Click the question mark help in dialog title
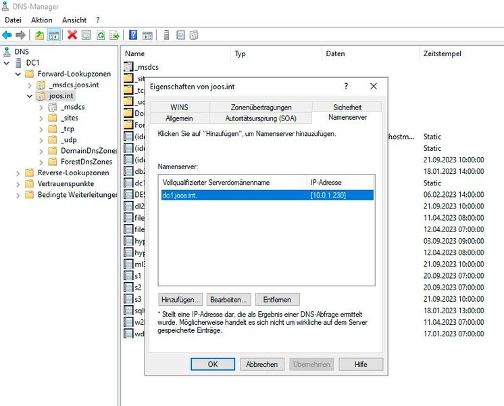Image resolution: width=504 pixels, height=406 pixels. tap(346, 87)
